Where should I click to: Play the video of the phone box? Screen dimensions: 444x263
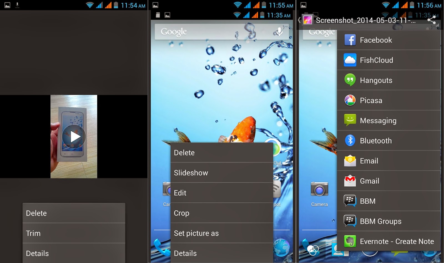point(74,136)
